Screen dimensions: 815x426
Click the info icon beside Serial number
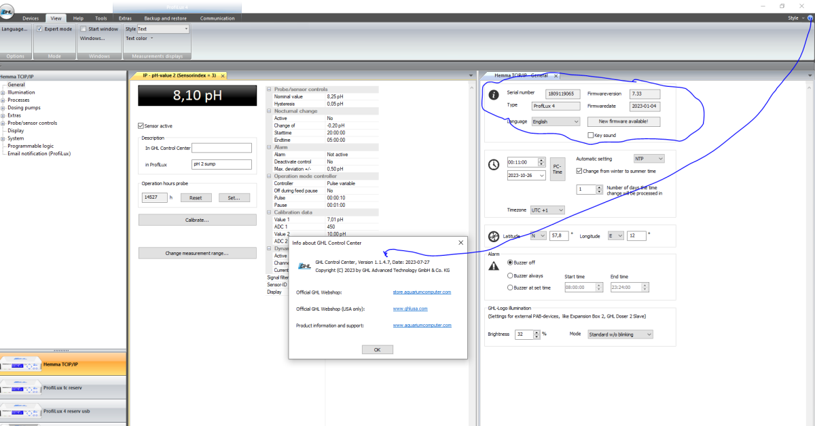tap(494, 95)
